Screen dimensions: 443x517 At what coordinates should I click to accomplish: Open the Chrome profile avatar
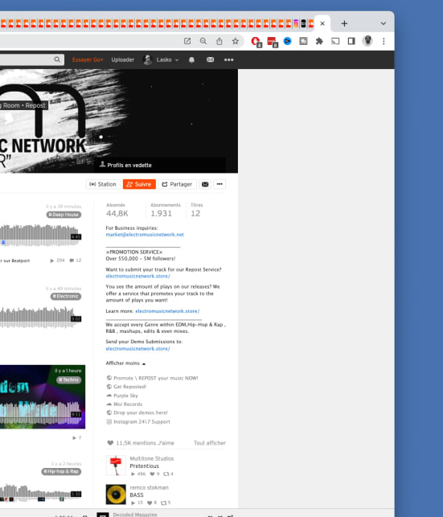click(x=367, y=41)
